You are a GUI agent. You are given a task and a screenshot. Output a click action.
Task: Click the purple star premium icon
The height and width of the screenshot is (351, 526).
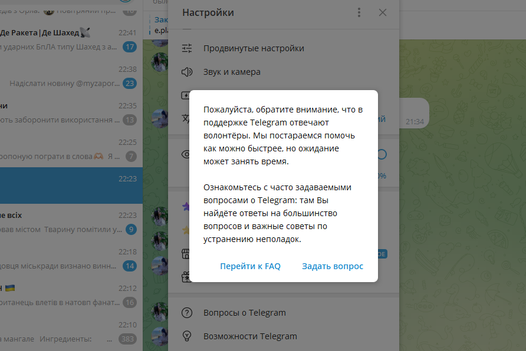pos(186,206)
